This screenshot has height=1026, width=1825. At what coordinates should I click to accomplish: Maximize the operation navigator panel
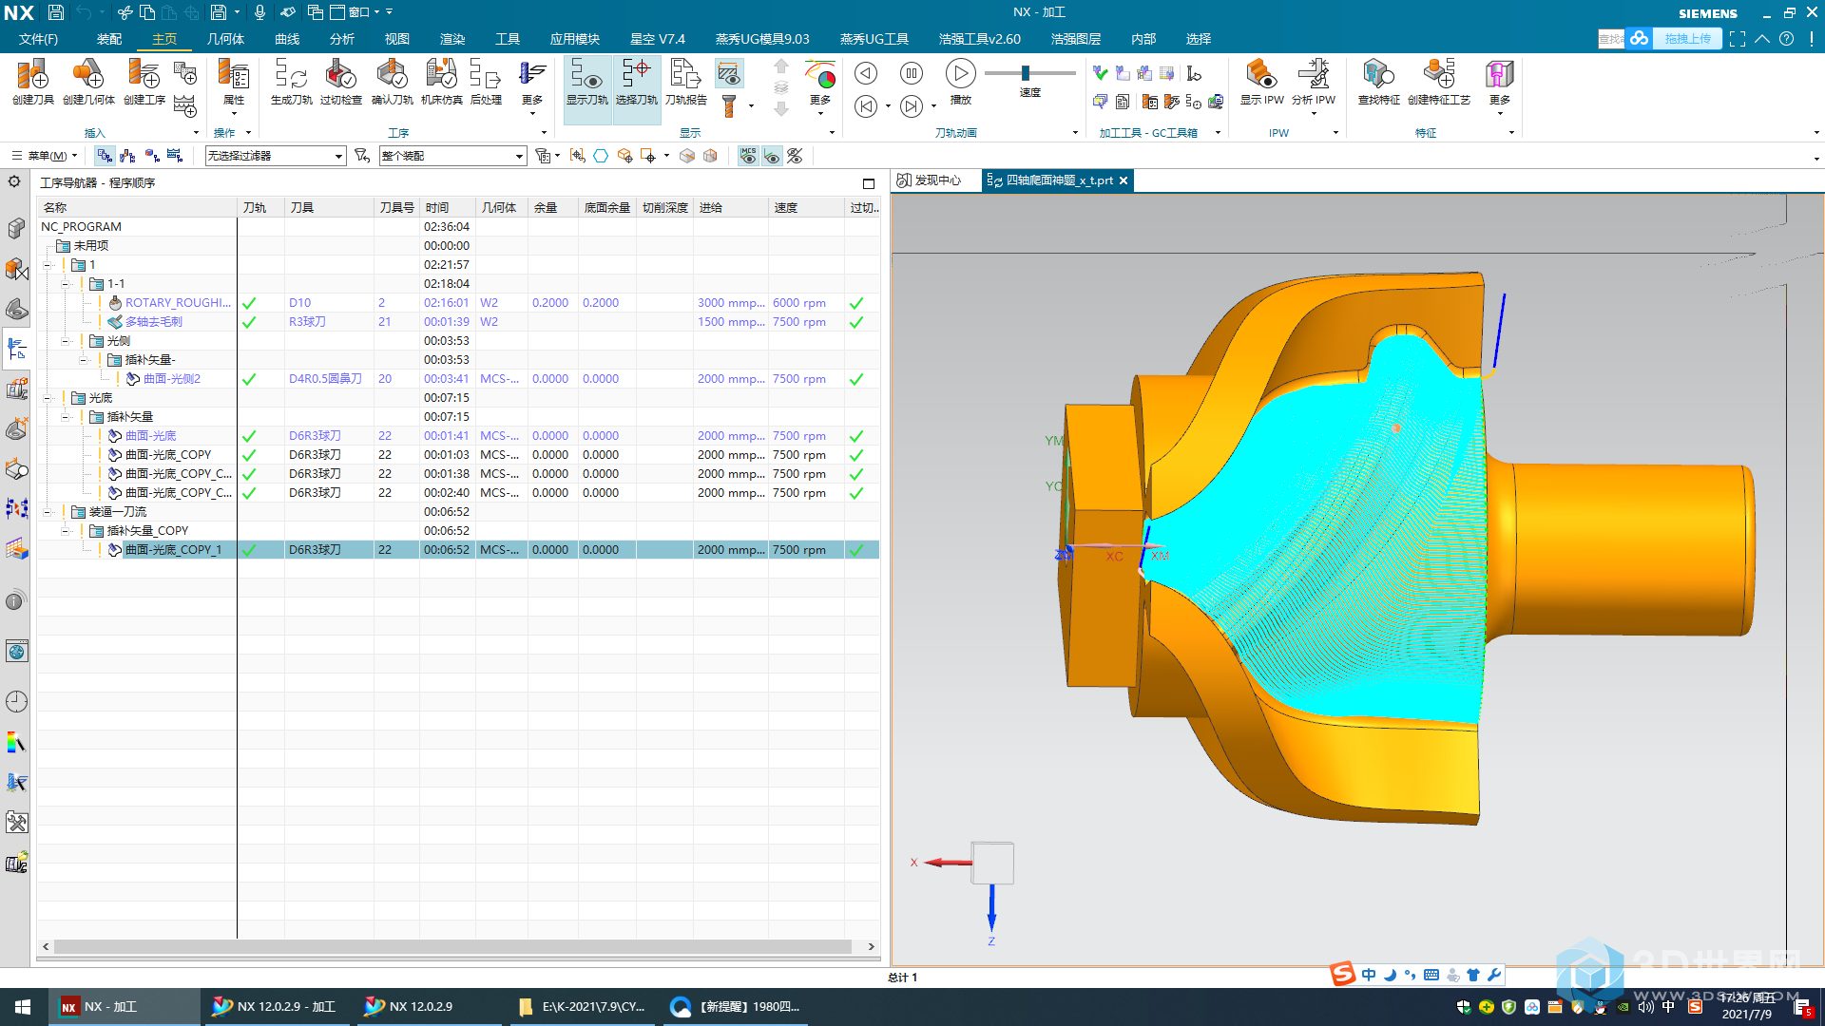tap(869, 183)
